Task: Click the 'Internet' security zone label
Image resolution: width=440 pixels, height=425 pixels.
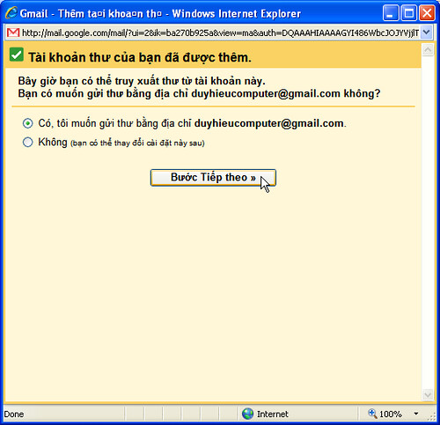Action: (273, 414)
